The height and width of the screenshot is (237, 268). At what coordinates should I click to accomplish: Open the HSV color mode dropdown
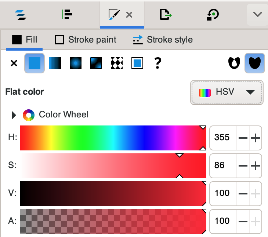click(x=227, y=92)
